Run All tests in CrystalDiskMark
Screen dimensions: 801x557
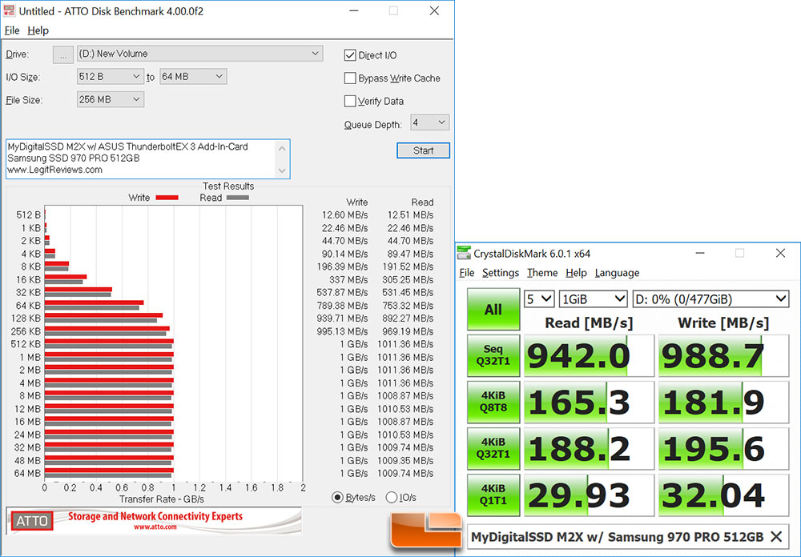[493, 310]
